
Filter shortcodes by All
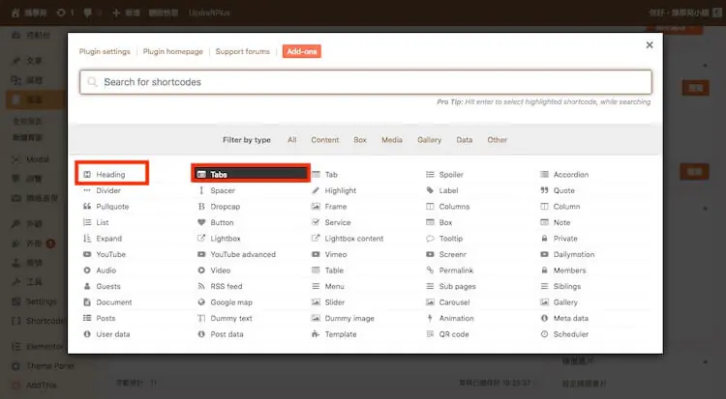click(292, 140)
